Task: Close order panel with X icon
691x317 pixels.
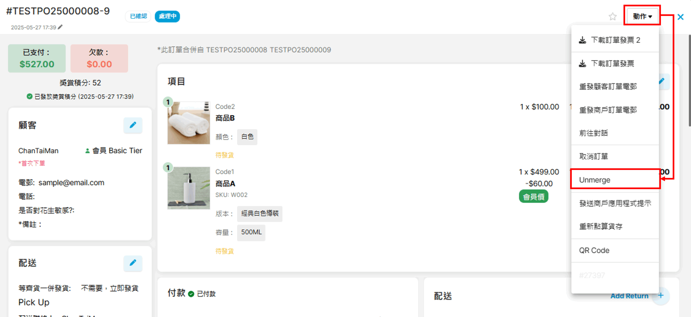Action: pyautogui.click(x=680, y=17)
